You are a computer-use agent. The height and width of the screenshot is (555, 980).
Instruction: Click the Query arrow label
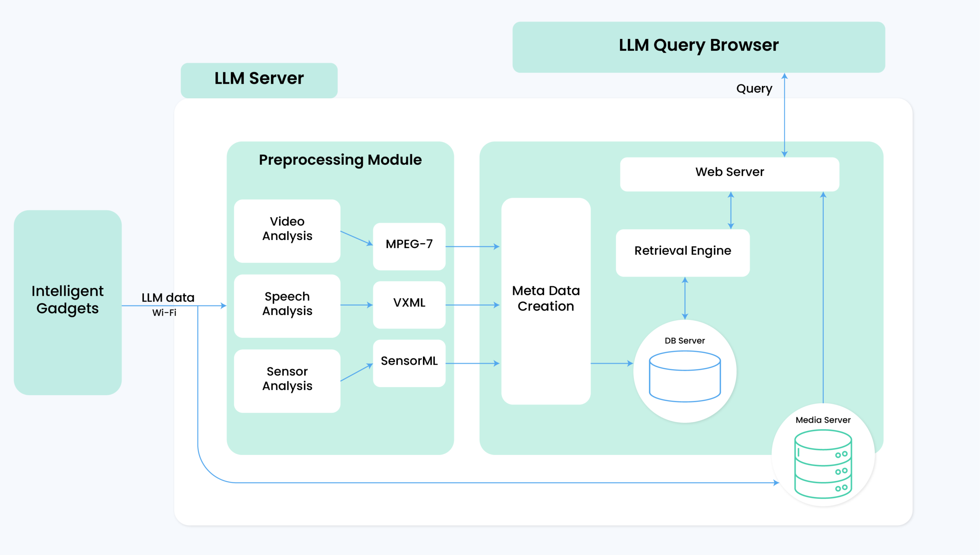(754, 89)
